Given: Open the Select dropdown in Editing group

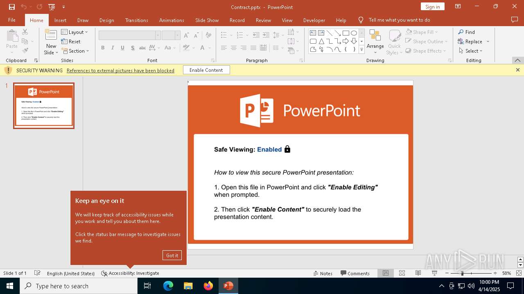Looking at the screenshot, I should [x=470, y=51].
